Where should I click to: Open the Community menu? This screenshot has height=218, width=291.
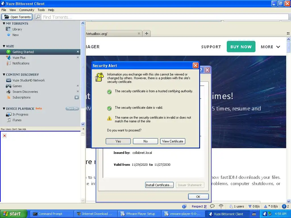(x=26, y=10)
